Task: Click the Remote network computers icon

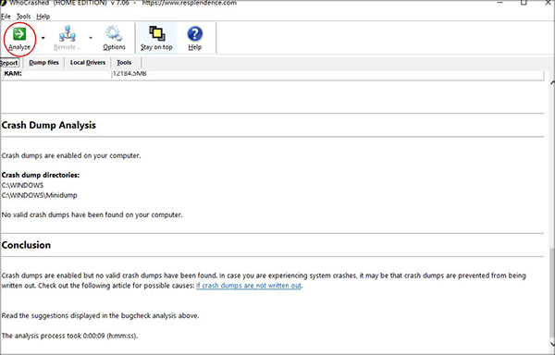Action: point(67,34)
